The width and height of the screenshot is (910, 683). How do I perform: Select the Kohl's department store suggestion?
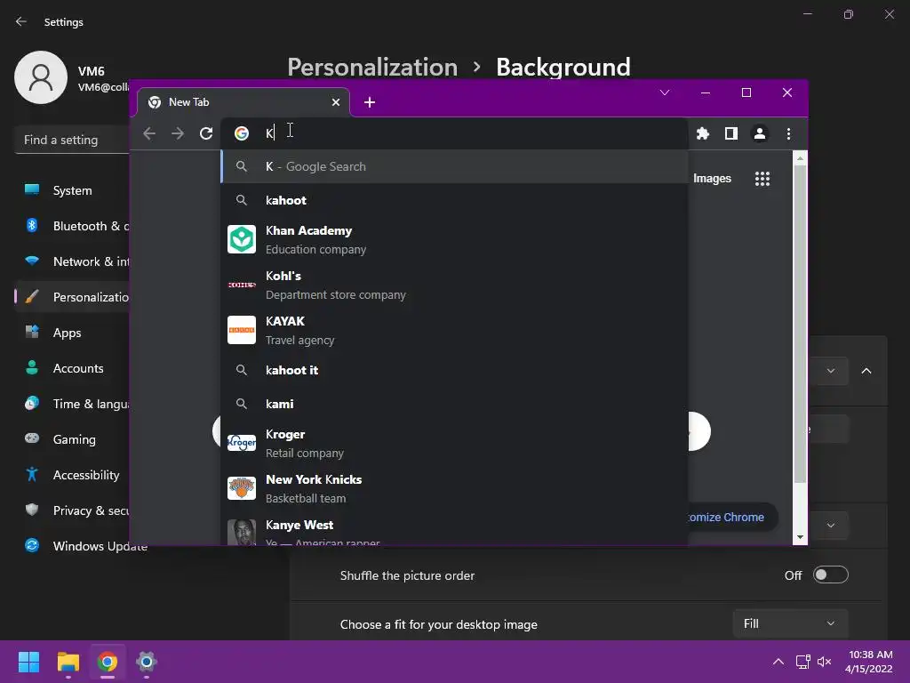pyautogui.click(x=454, y=285)
